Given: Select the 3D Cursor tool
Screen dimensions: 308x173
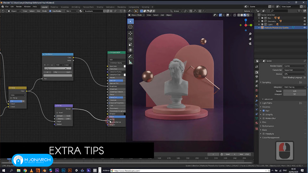Looking at the screenshot, I should pos(131,27).
